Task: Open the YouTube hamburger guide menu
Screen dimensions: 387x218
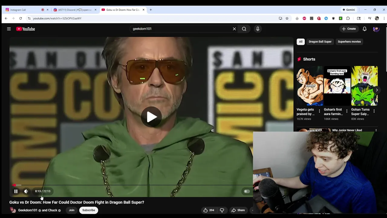Action: [9, 29]
